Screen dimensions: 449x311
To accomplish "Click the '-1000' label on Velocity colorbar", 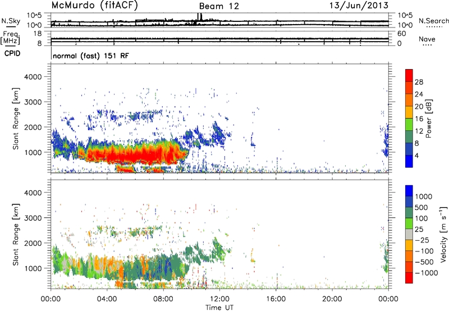I will point(426,273).
